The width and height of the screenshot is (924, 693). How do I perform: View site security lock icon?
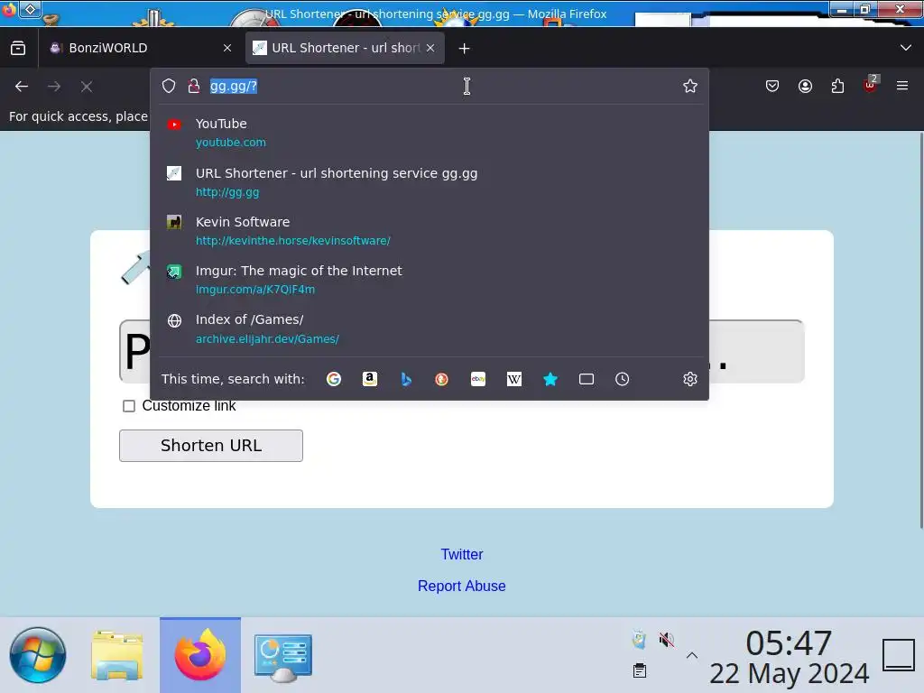click(194, 86)
